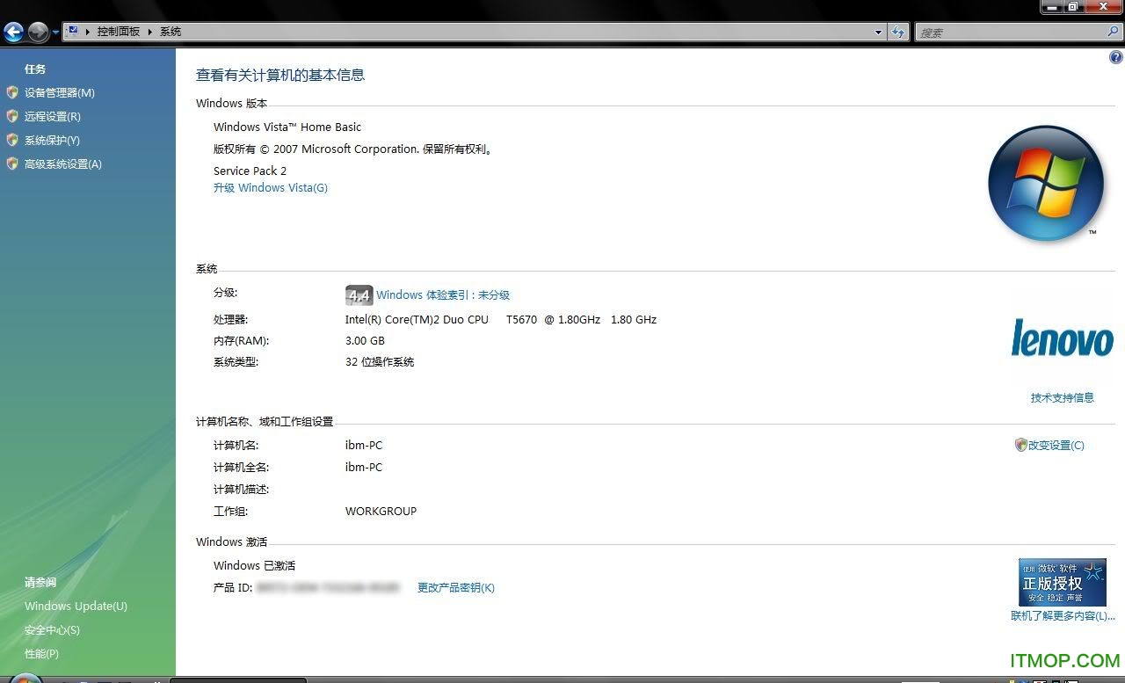
Task: Click the back navigation arrow
Action: click(14, 32)
